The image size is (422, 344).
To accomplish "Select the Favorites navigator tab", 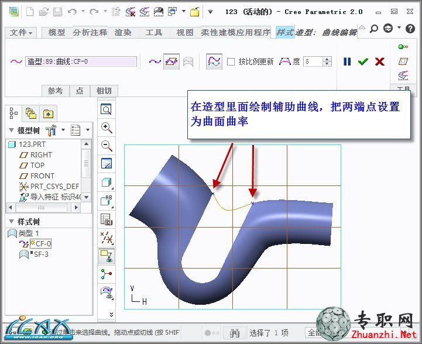I will coord(48,113).
